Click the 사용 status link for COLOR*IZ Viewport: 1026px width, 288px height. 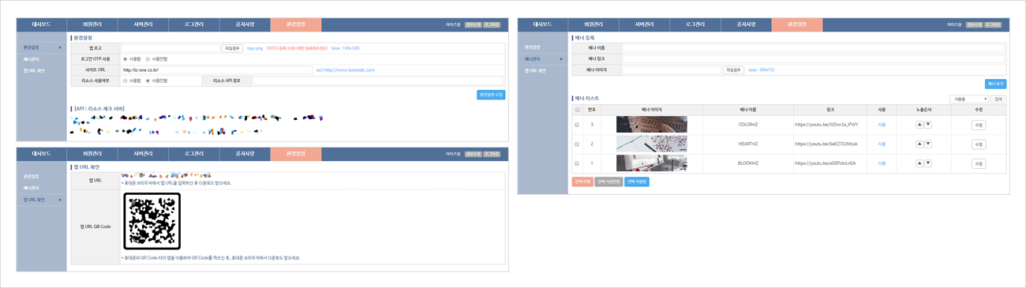[x=882, y=125]
